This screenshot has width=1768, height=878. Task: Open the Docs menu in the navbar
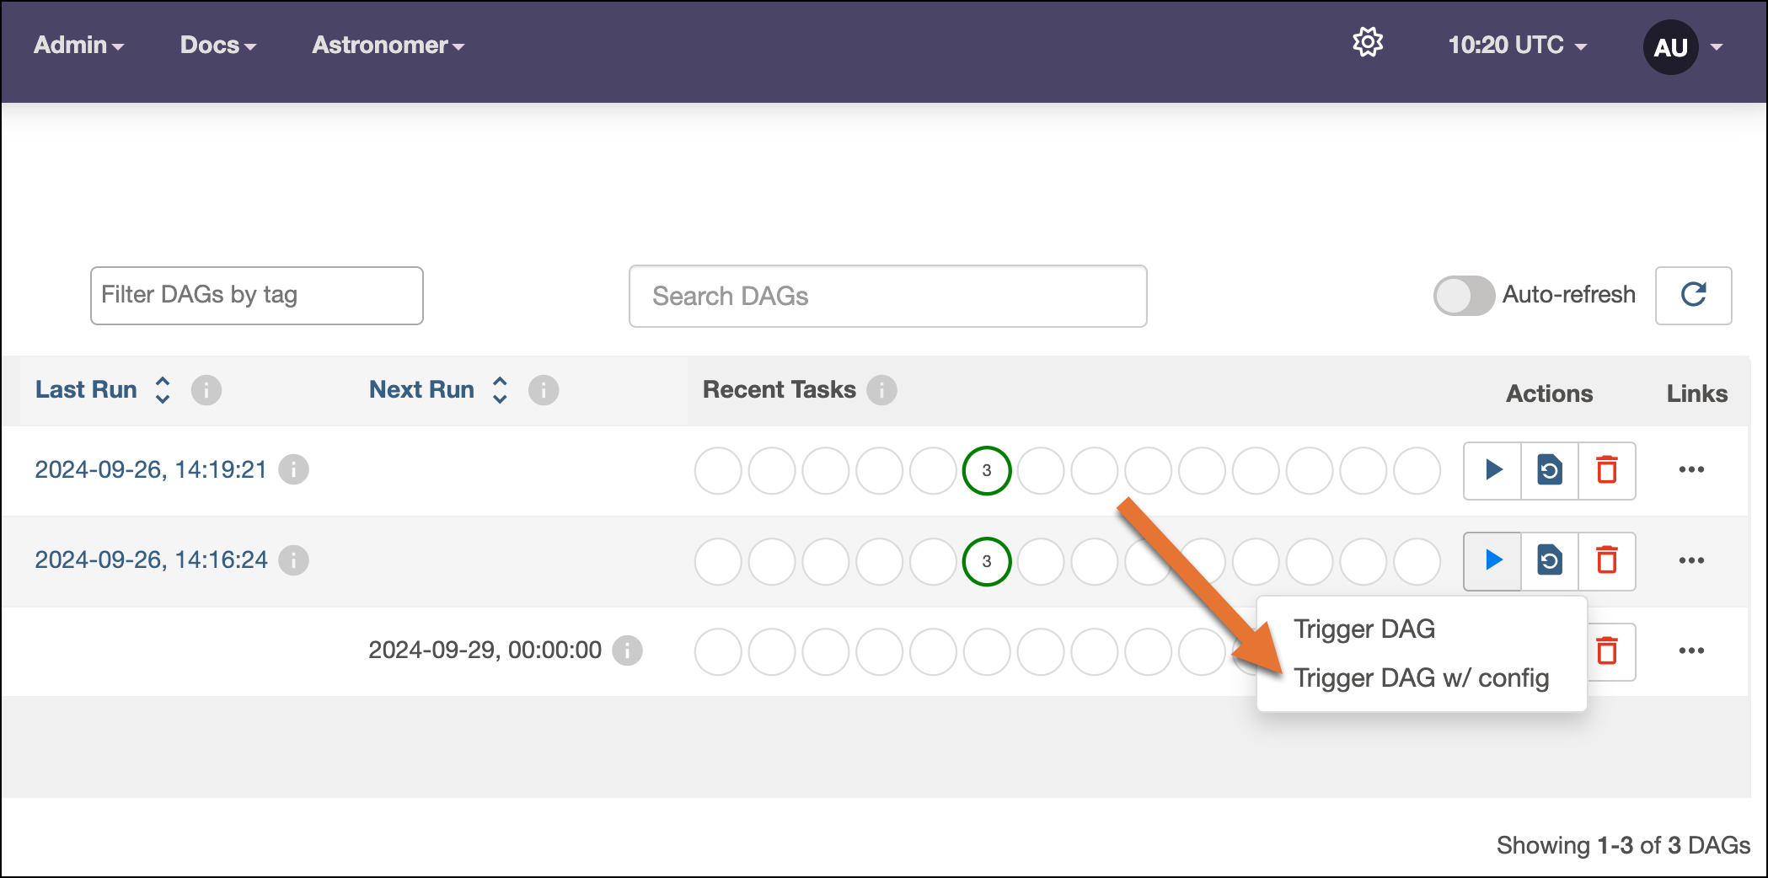pyautogui.click(x=217, y=45)
